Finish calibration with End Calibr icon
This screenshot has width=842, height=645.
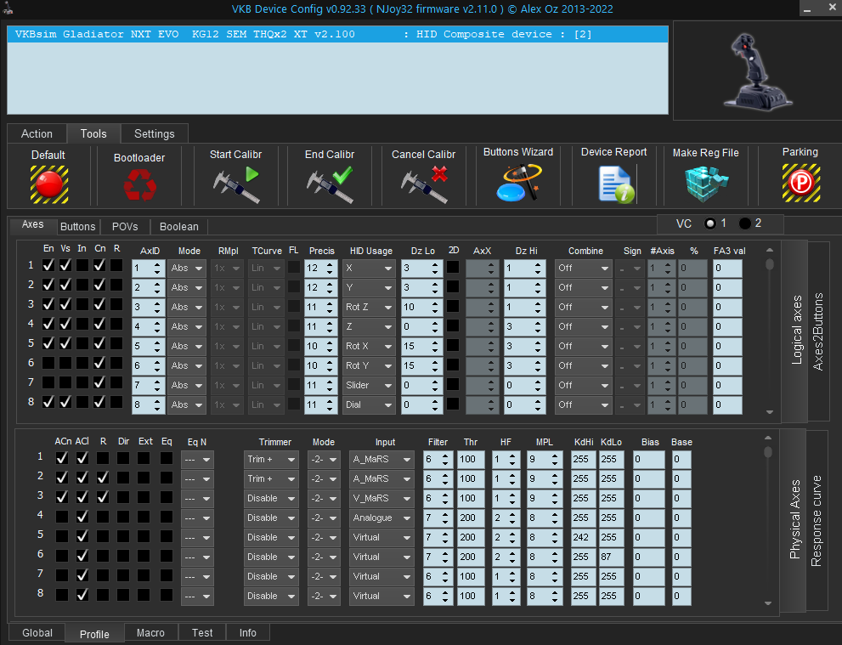330,184
